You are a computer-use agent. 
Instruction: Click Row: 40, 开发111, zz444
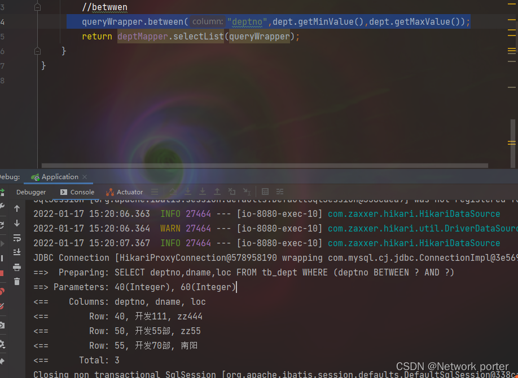118,317
